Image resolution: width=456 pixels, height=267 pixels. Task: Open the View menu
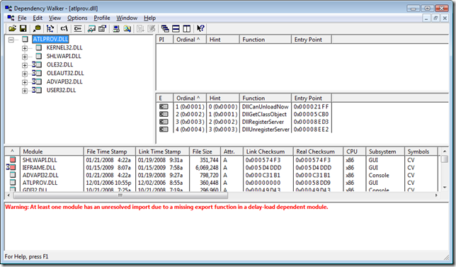click(x=55, y=18)
